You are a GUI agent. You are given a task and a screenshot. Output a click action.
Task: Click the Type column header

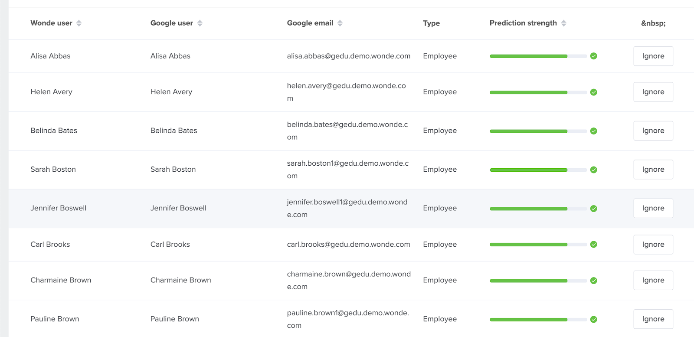click(x=432, y=23)
